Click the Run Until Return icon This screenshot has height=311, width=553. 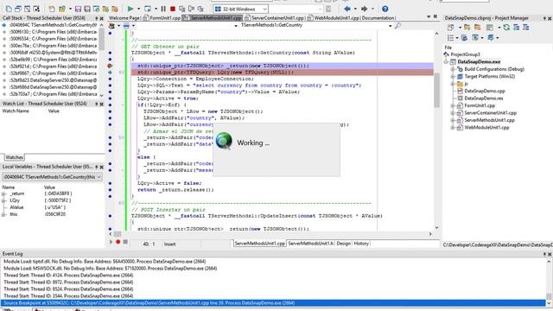200,9
